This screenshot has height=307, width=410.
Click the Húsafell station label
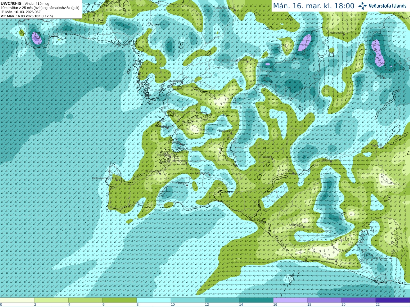pyautogui.click(x=242, y=60)
